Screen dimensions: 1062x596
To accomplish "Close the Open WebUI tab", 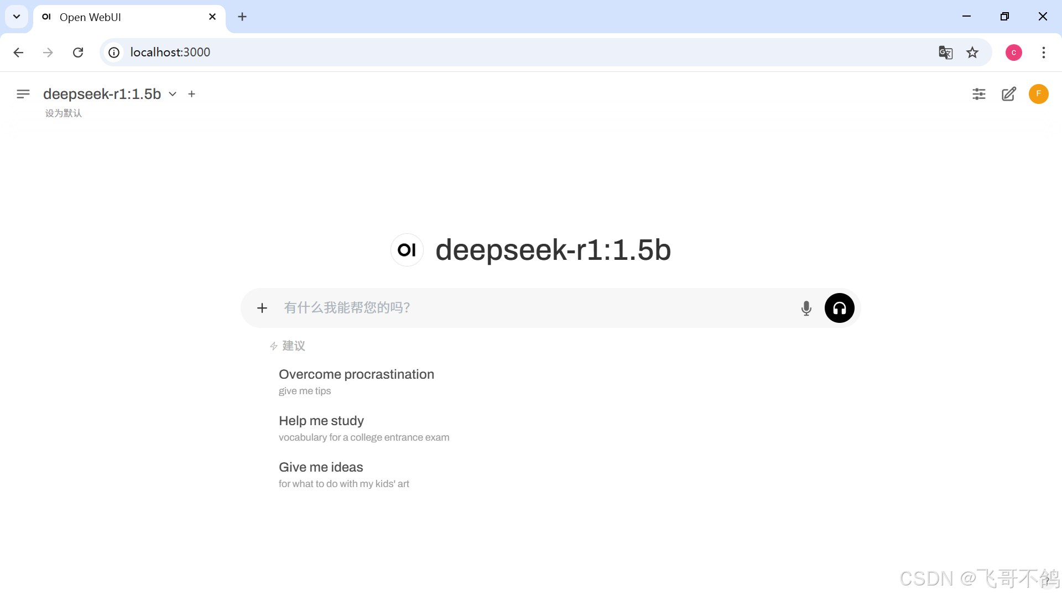I will point(212,17).
